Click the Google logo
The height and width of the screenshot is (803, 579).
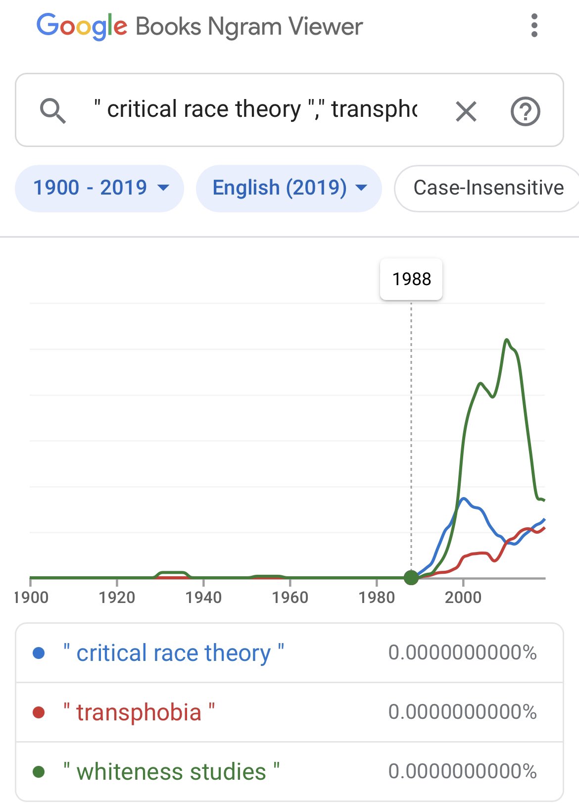[x=82, y=26]
